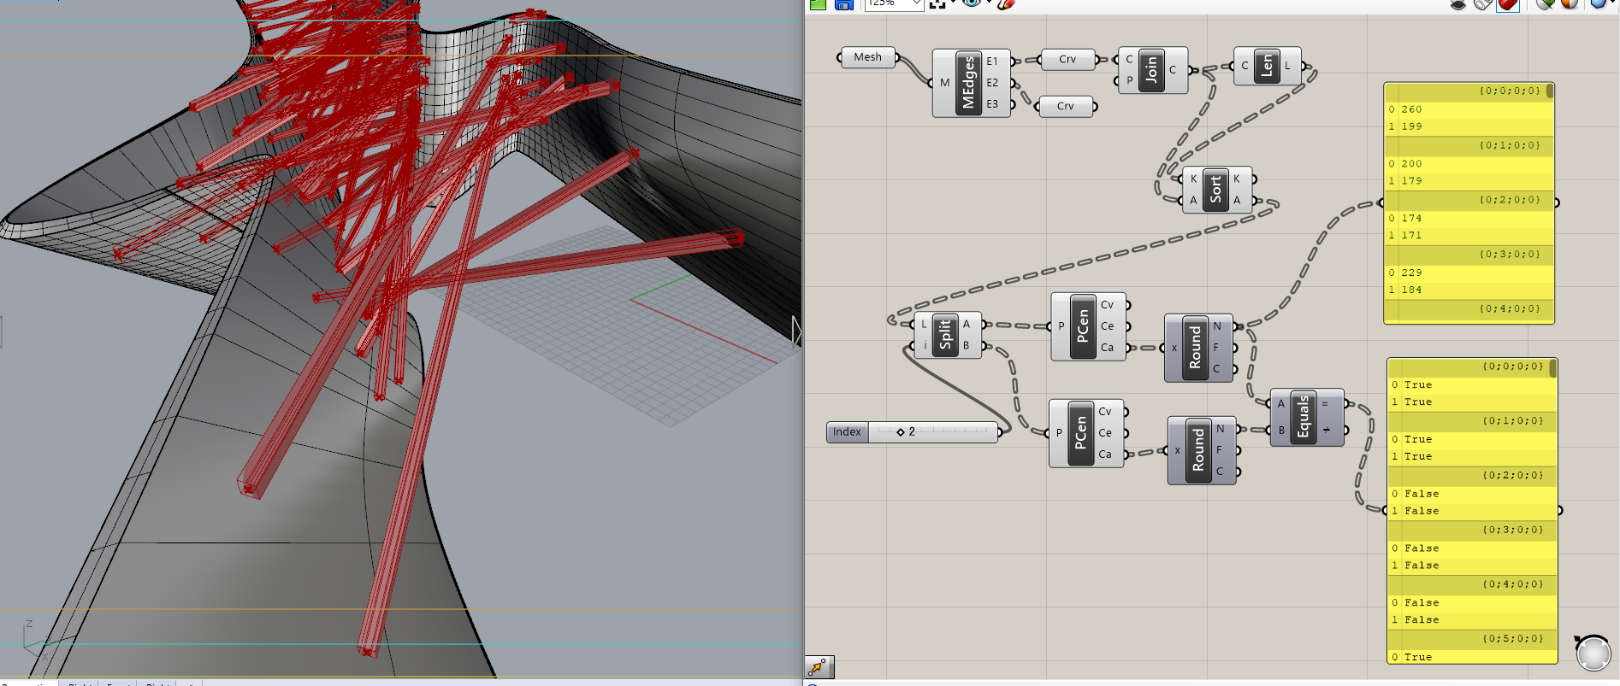Toggle the canvas eye preview icon
This screenshot has width=1620, height=686.
click(x=971, y=3)
